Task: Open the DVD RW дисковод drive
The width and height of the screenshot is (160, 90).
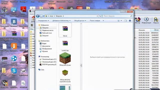Action: click(x=49, y=64)
